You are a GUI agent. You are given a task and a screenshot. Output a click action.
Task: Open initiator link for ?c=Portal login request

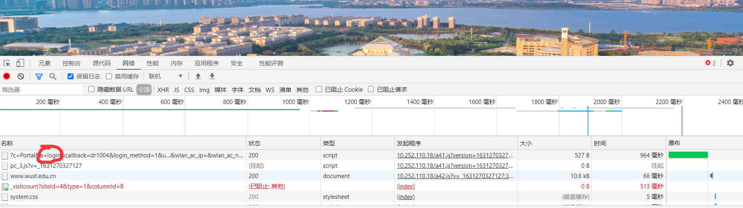[x=455, y=155]
